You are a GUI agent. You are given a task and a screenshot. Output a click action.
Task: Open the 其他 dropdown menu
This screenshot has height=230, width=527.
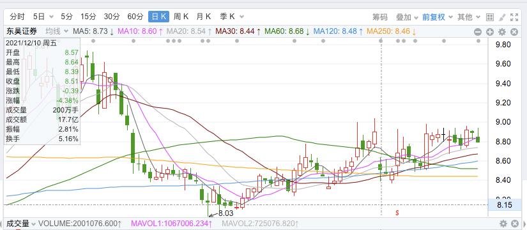pos(469,17)
